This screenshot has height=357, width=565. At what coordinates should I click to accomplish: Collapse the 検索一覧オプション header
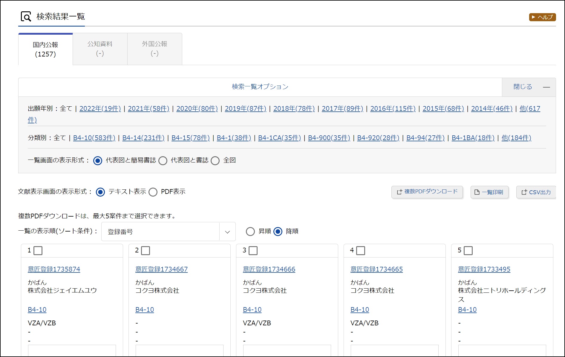pos(260,87)
